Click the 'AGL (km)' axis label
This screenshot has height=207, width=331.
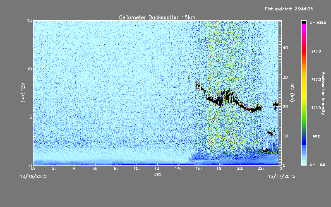tap(23, 92)
